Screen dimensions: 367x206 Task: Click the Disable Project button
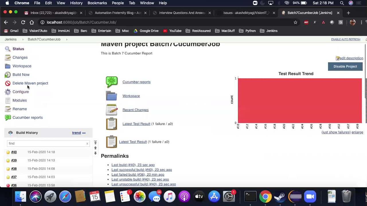345,66
